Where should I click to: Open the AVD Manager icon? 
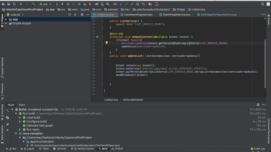tap(102, 4)
